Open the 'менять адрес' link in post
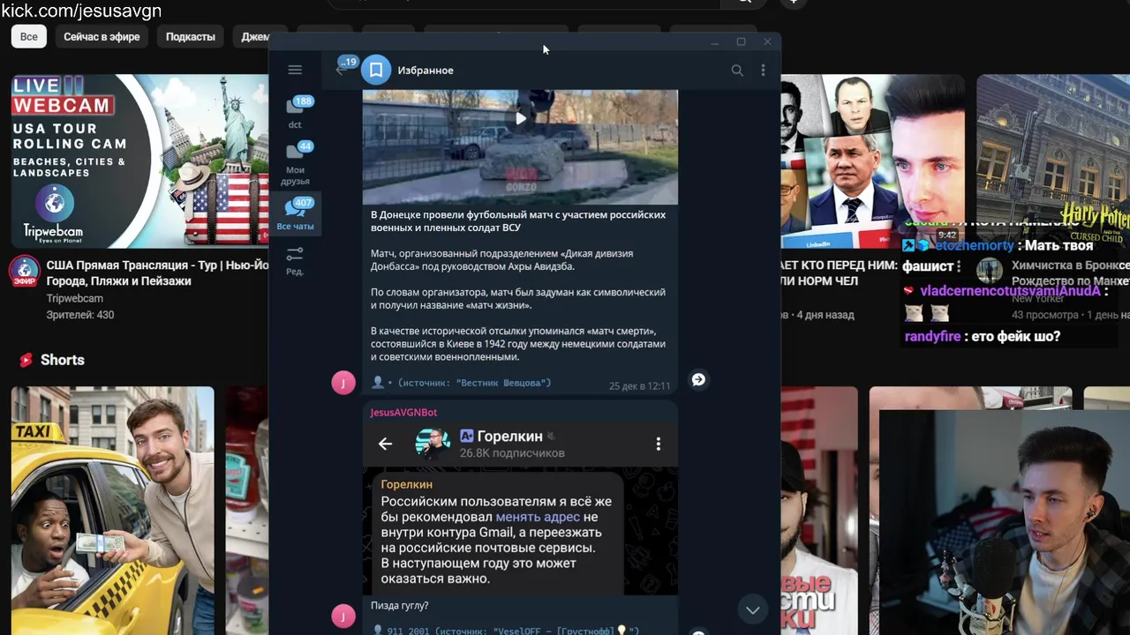 (x=538, y=517)
